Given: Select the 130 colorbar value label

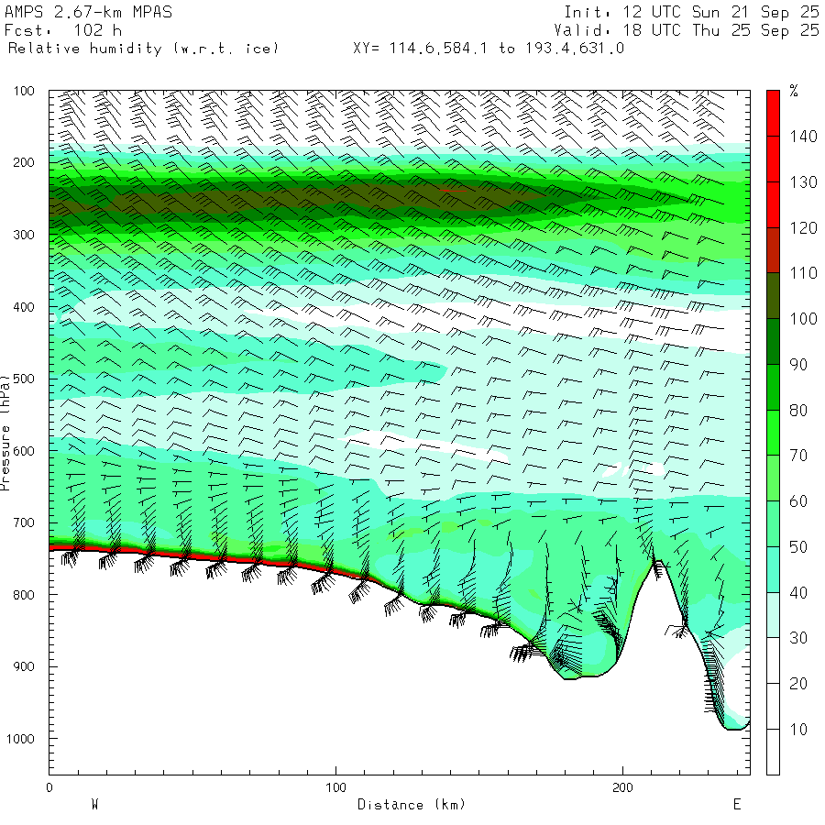Looking at the screenshot, I should click(803, 182).
